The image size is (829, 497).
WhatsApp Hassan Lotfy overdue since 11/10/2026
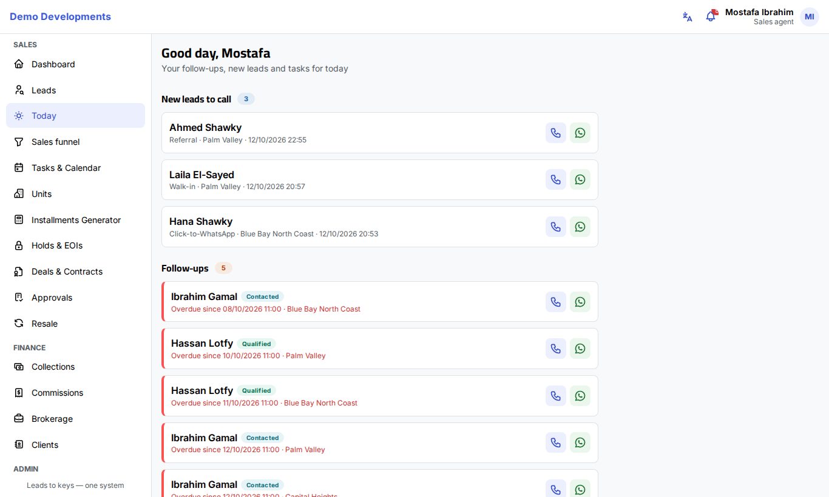click(580, 396)
